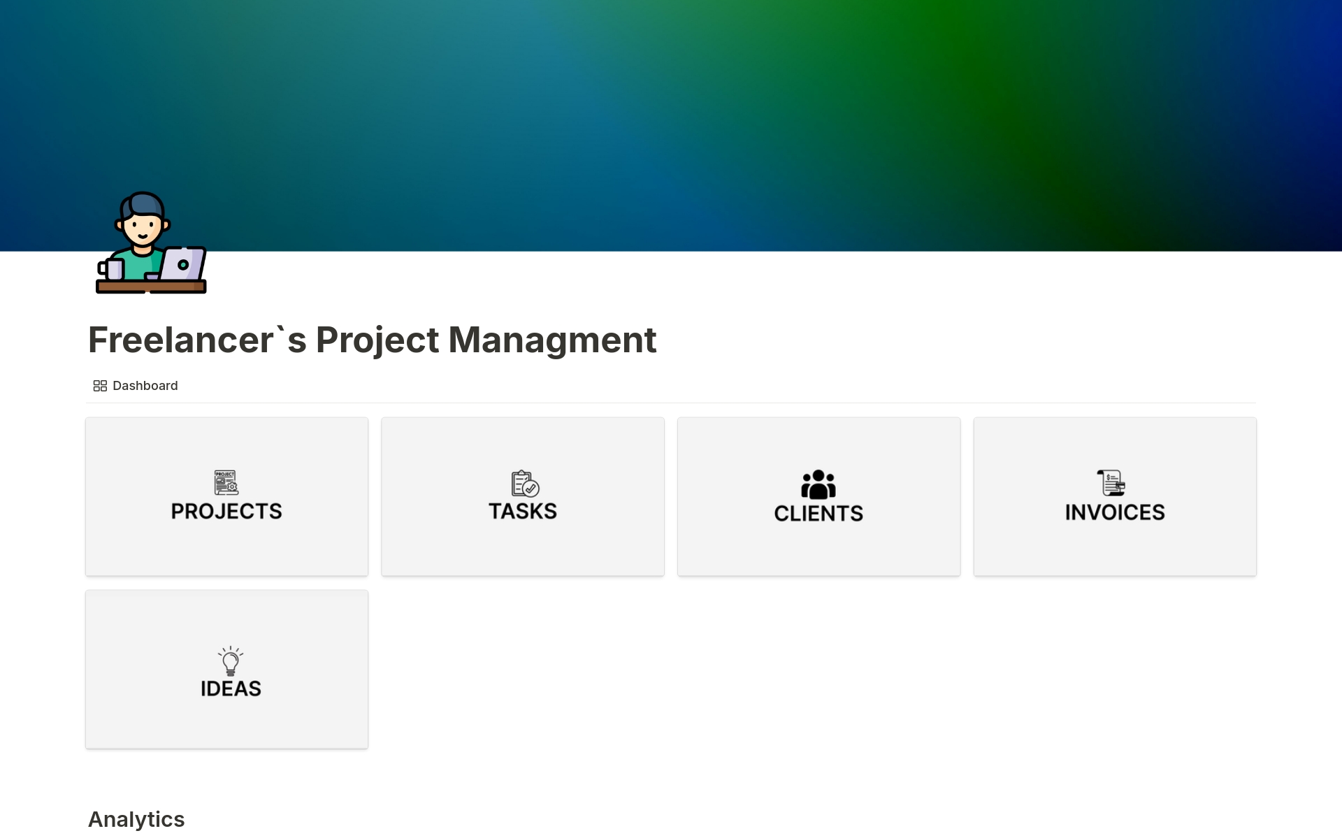The height and width of the screenshot is (838, 1342).
Task: Switch to the Dashboard view tab label
Action: 145,386
